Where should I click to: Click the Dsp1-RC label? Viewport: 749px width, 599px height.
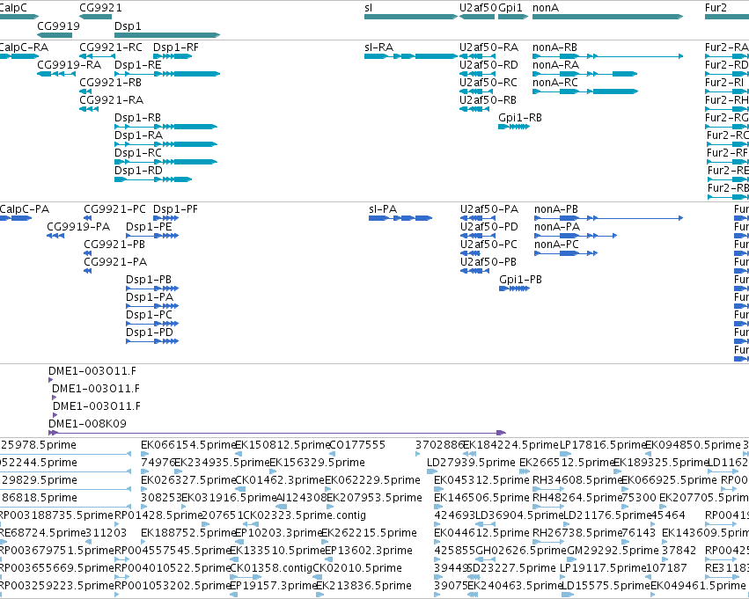pyautogui.click(x=138, y=153)
